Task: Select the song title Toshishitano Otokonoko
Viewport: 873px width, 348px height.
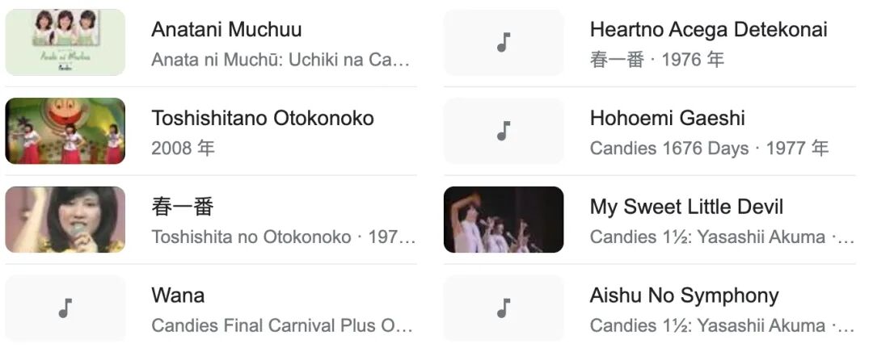Action: (x=263, y=119)
